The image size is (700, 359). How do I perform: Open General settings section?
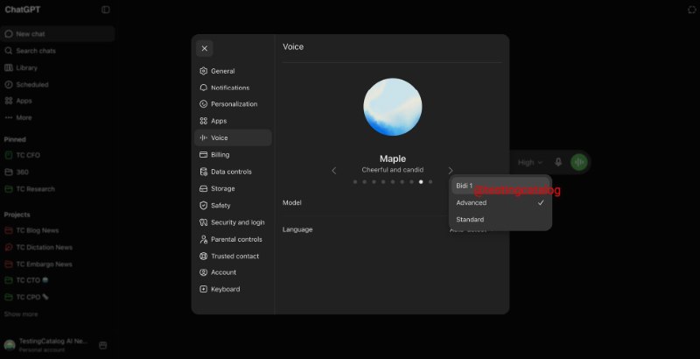pos(233,71)
